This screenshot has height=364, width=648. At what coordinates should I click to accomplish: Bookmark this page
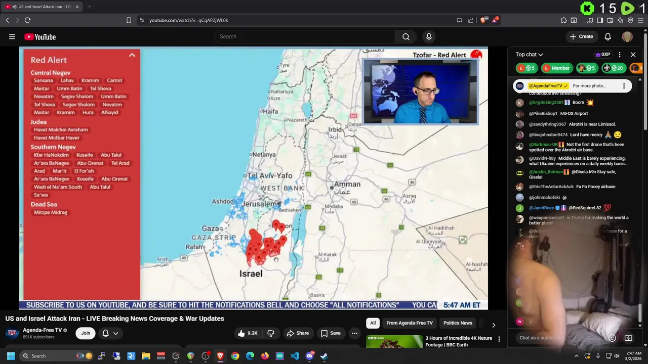pyautogui.click(x=129, y=20)
